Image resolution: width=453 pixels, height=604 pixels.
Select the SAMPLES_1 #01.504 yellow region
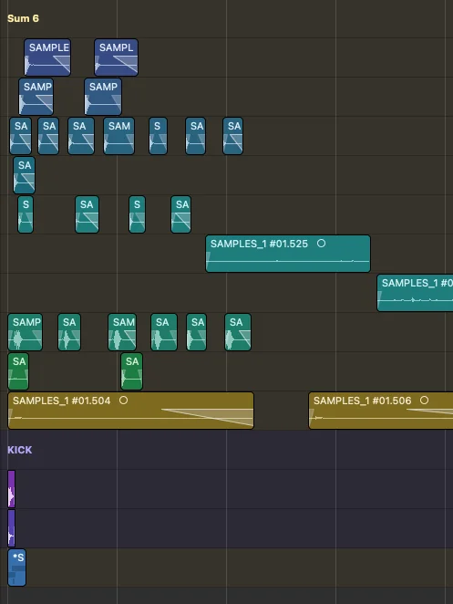point(131,411)
